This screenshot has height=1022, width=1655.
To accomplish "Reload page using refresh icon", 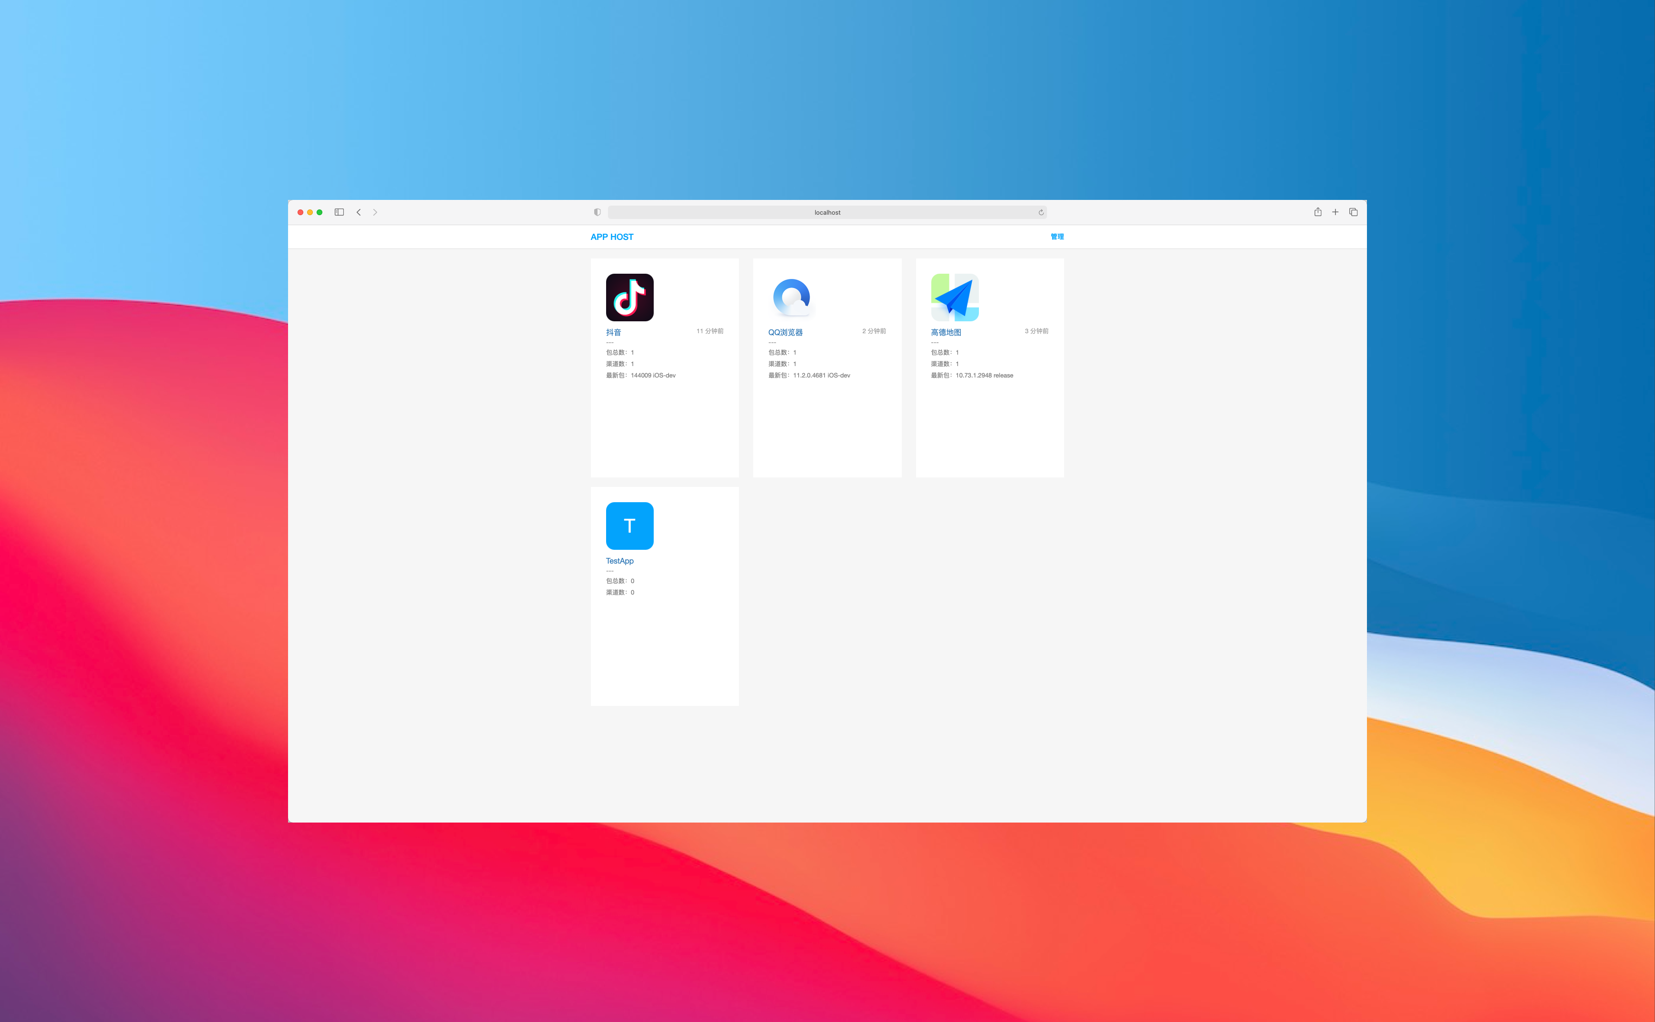I will (x=1041, y=212).
